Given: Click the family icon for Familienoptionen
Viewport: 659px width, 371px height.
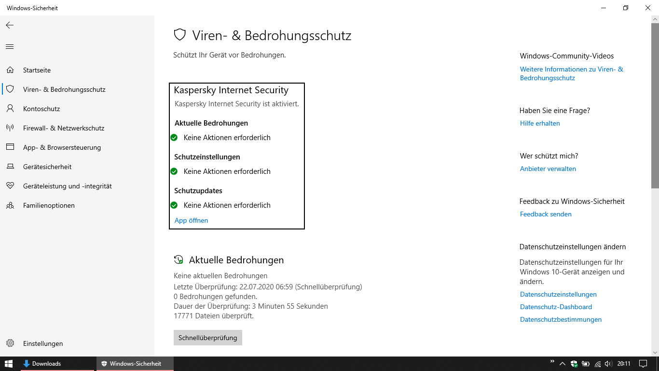Looking at the screenshot, I should [x=10, y=205].
